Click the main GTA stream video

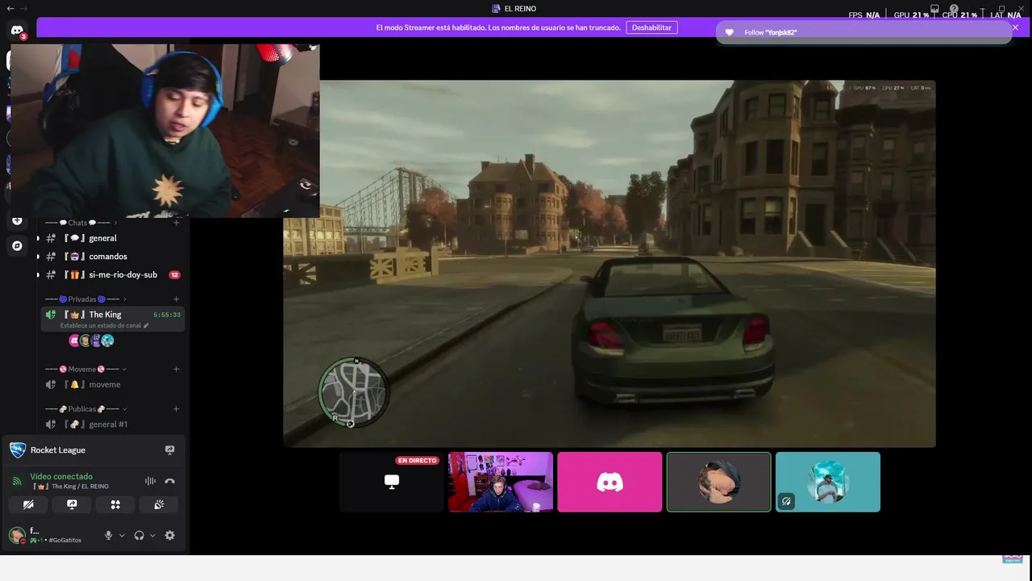tap(610, 263)
